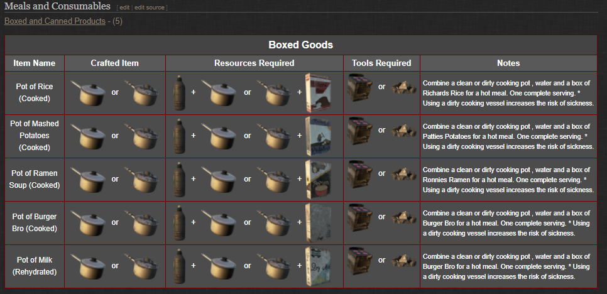Click the Item Name column header
The image size is (607, 294).
click(35, 63)
